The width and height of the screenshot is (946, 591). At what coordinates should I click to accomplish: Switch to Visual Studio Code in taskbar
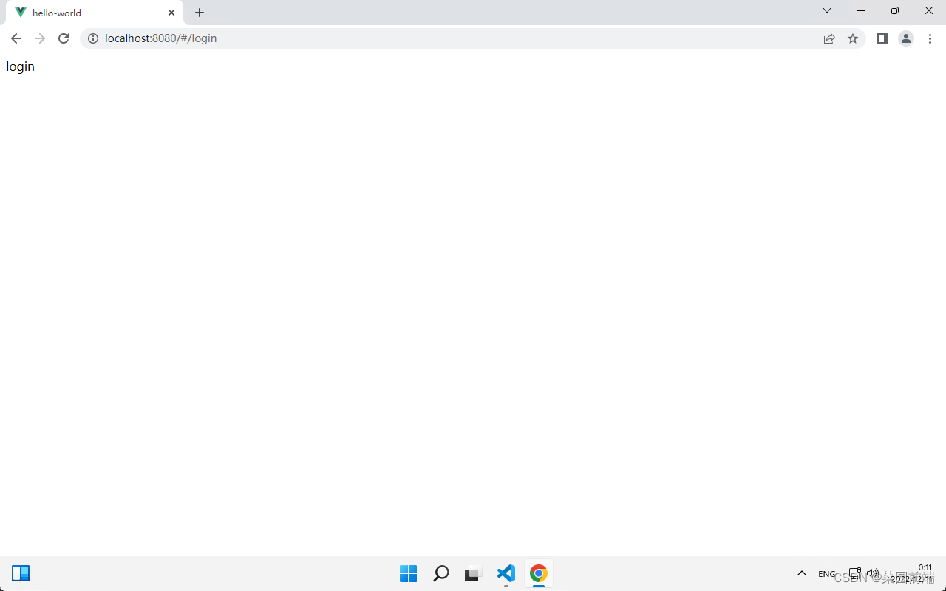[x=506, y=573]
